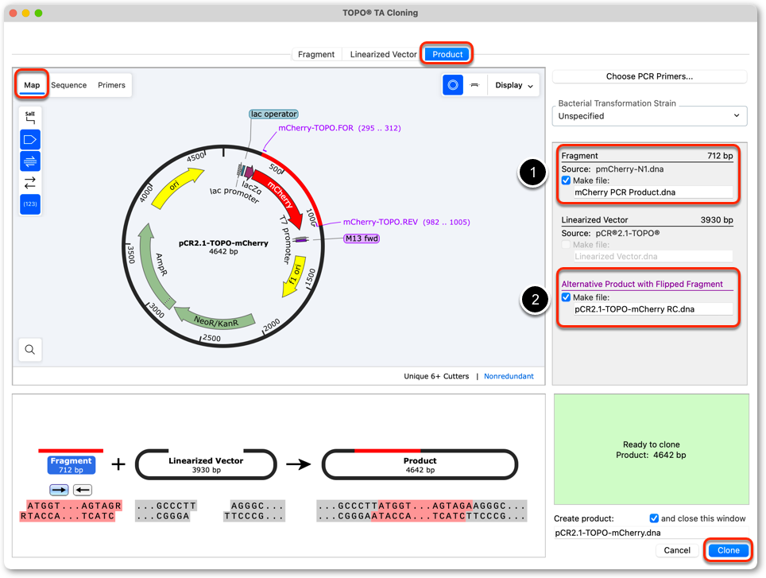Switch to the Fragment tab

316,54
